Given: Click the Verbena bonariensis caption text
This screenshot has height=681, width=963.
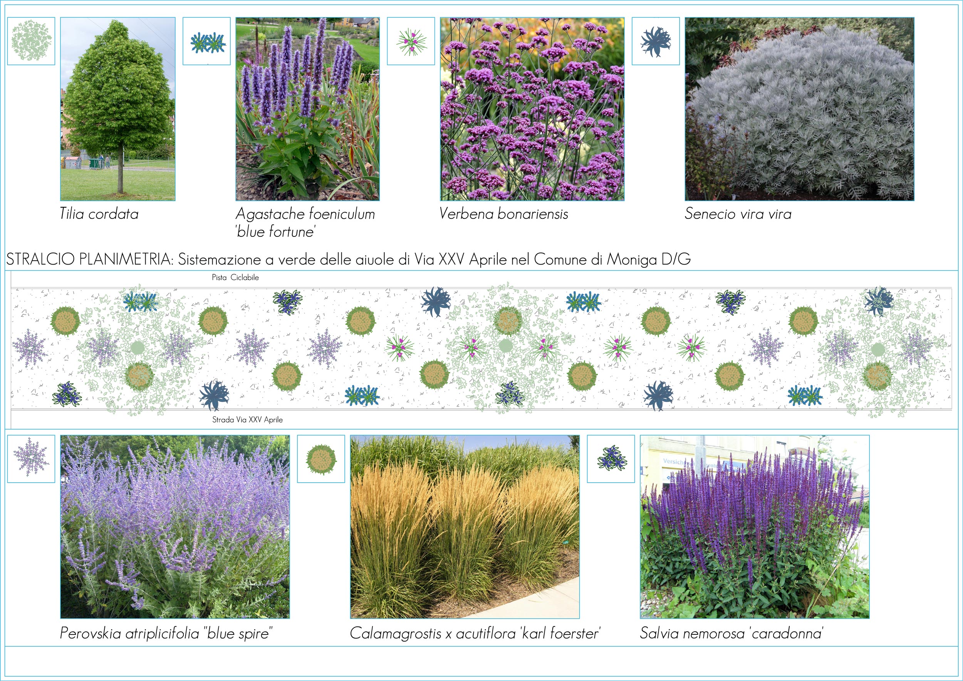Looking at the screenshot, I should (x=503, y=214).
